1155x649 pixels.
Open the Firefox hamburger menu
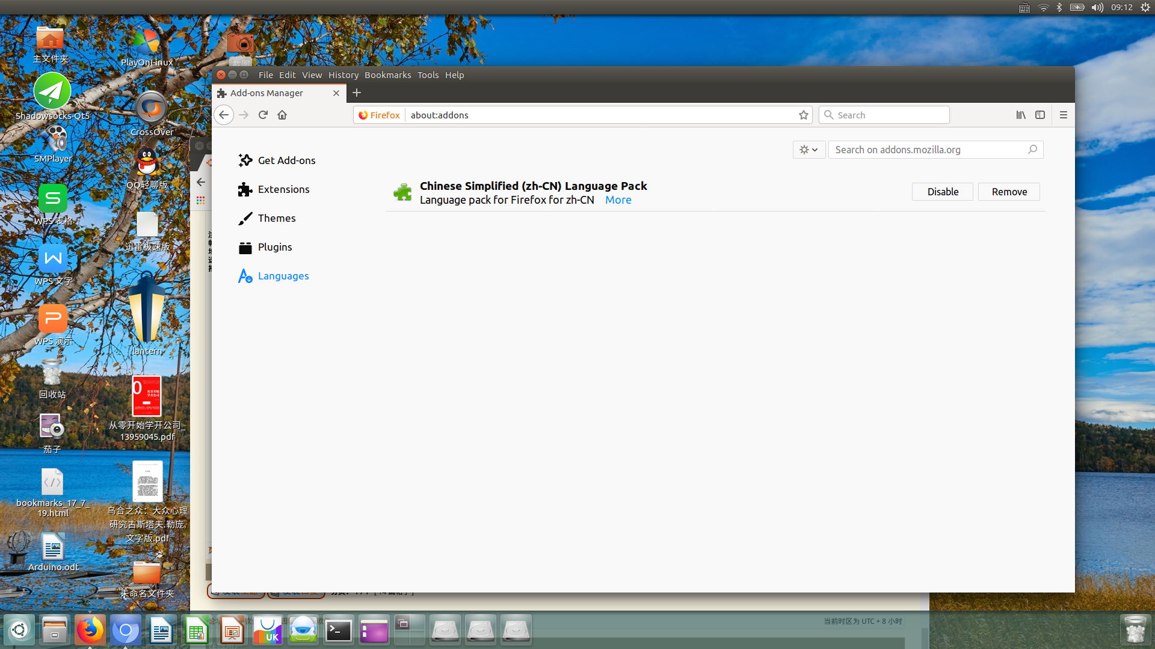tap(1064, 115)
